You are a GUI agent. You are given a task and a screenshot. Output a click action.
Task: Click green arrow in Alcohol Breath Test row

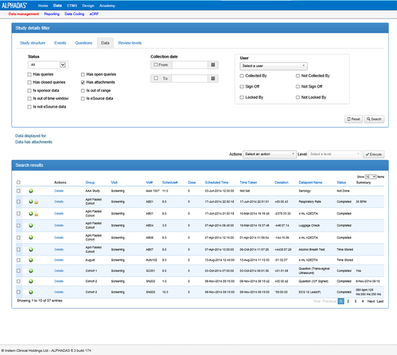(31, 250)
